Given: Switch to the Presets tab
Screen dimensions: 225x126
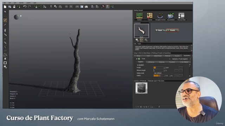Looking at the screenshot, I should pyautogui.click(x=177, y=56).
